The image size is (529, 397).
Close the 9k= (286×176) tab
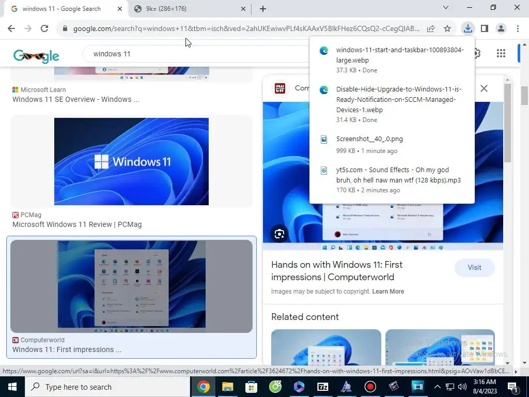(x=243, y=9)
